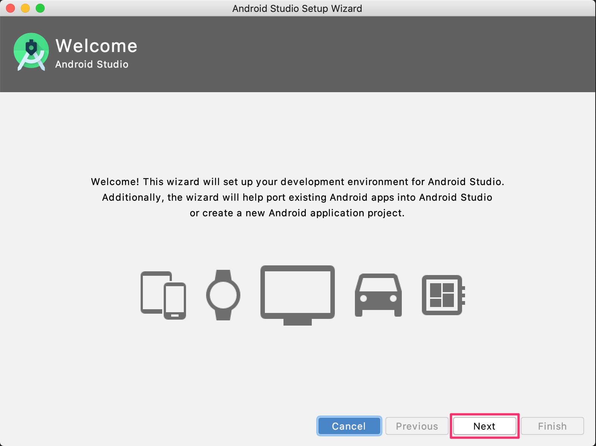Click the 'Android Studio Setup Wizard' window title
This screenshot has height=446, width=596.
(x=297, y=8)
